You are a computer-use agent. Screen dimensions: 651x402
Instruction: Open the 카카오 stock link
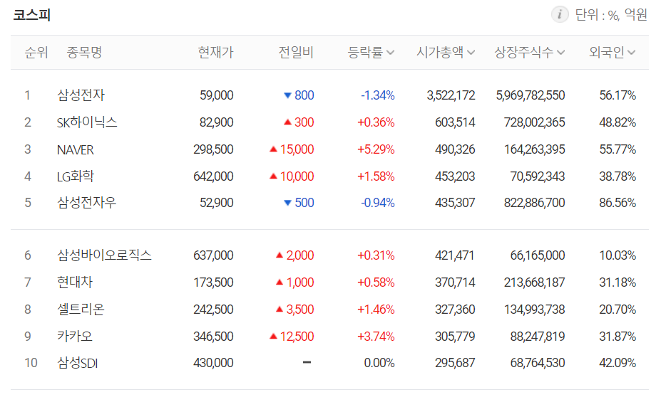[75, 337]
